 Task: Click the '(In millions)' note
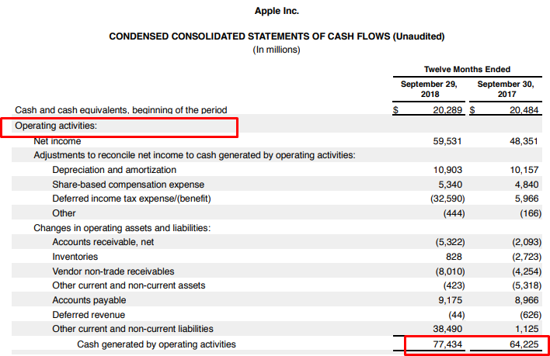[x=277, y=50]
